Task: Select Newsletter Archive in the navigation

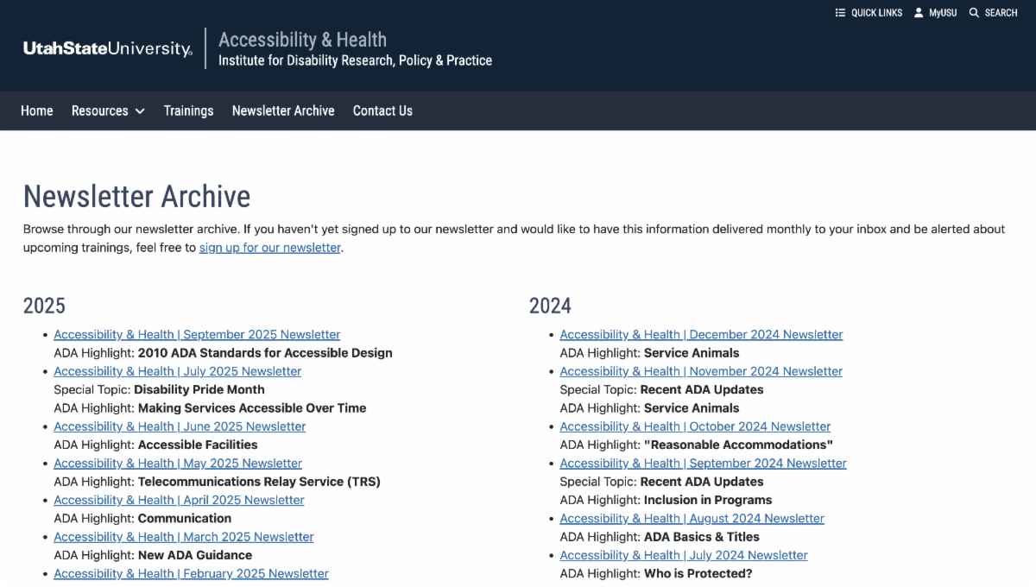Action: [x=283, y=110]
